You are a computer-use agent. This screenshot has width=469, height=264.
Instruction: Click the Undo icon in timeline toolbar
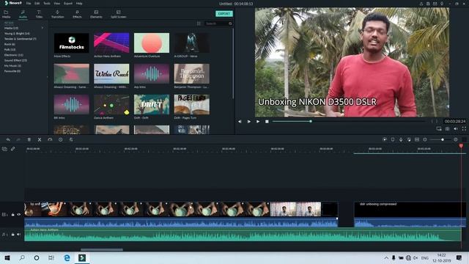click(8, 139)
